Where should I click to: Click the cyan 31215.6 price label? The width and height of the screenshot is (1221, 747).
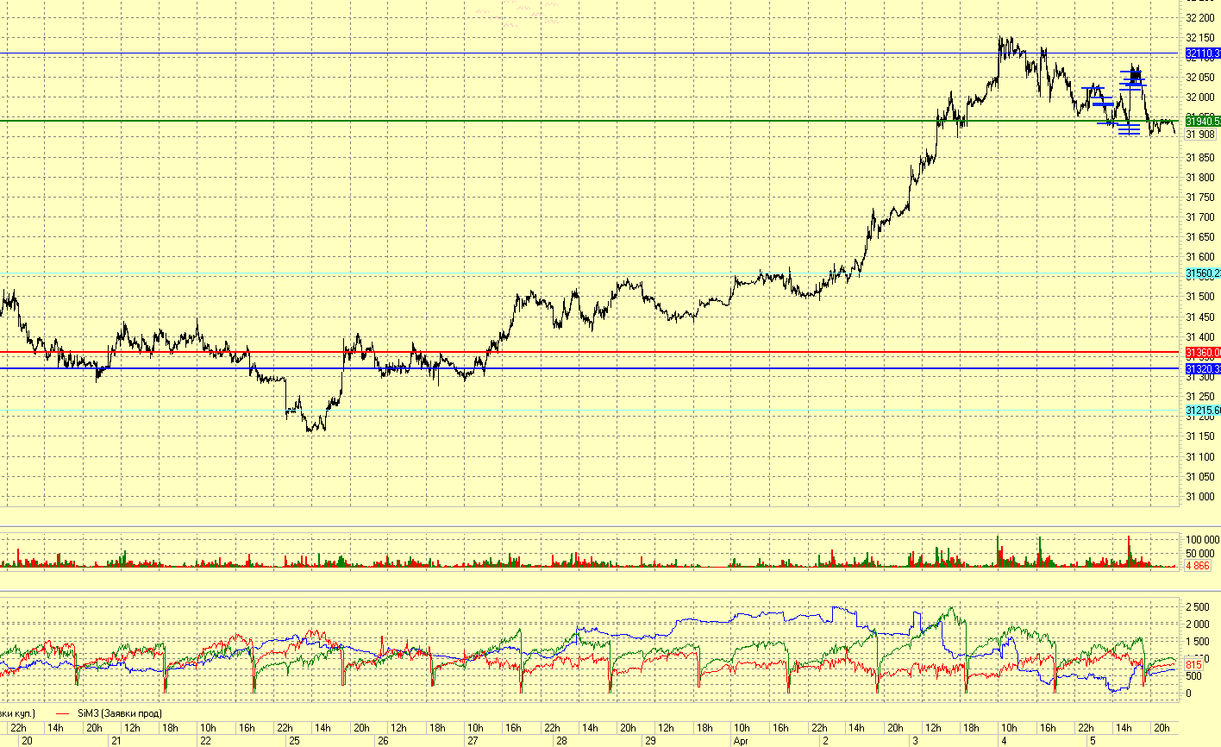(x=1203, y=411)
